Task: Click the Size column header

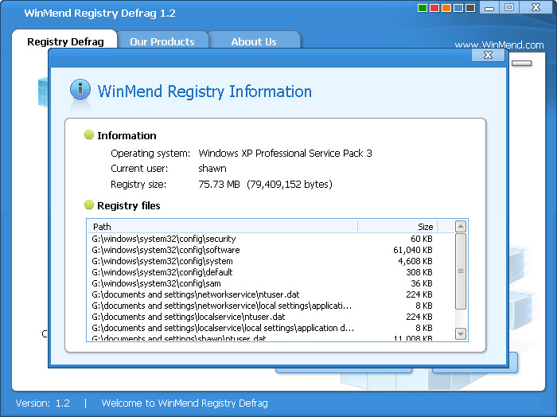Action: tap(398, 227)
